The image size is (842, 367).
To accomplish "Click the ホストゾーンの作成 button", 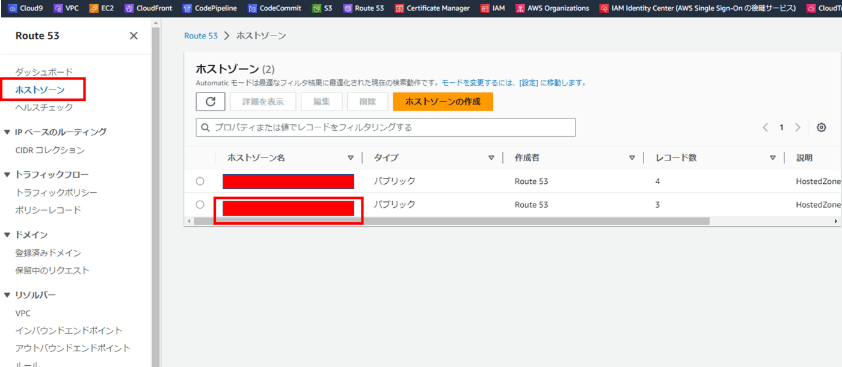I will [443, 102].
